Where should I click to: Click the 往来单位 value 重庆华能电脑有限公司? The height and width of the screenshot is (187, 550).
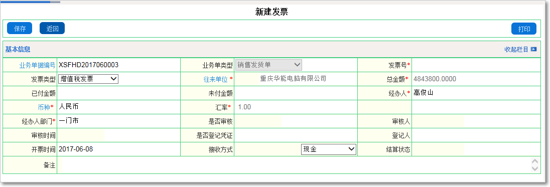293,78
